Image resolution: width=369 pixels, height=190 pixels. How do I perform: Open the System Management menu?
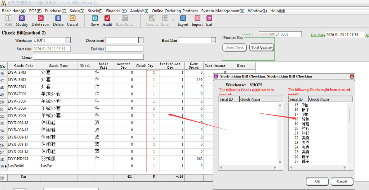coord(222,11)
